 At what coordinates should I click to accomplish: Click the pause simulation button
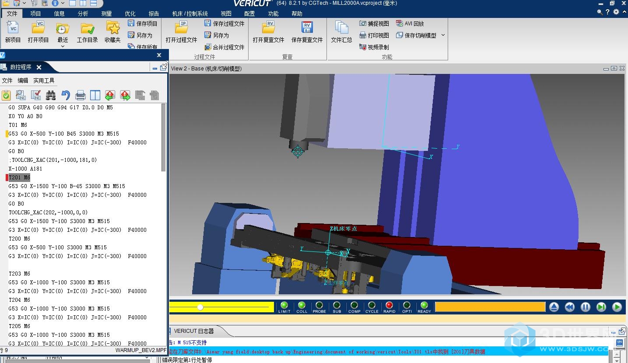tap(586, 307)
